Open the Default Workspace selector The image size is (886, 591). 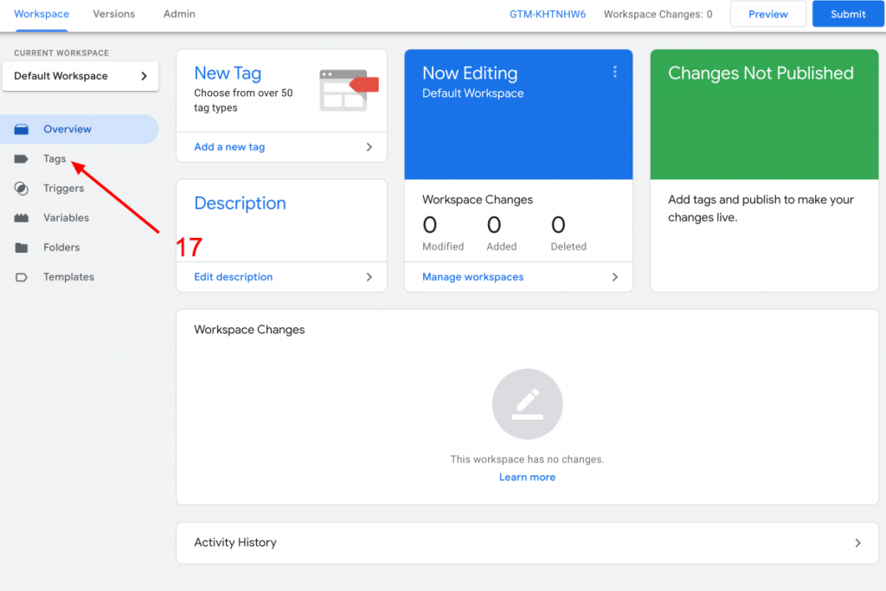click(80, 75)
